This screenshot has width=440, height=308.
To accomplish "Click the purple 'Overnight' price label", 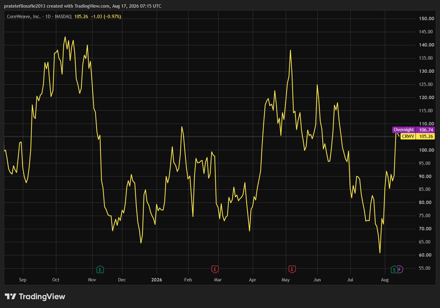I will 404,130.
